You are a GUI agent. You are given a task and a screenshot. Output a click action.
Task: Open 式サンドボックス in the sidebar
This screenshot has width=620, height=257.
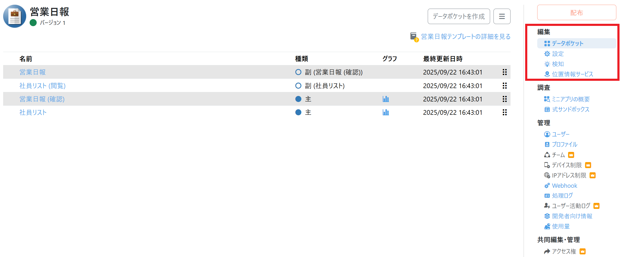coord(570,110)
